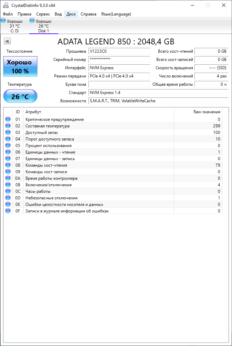Click the CrystalDiskInfo app icon in title bar

6,5
